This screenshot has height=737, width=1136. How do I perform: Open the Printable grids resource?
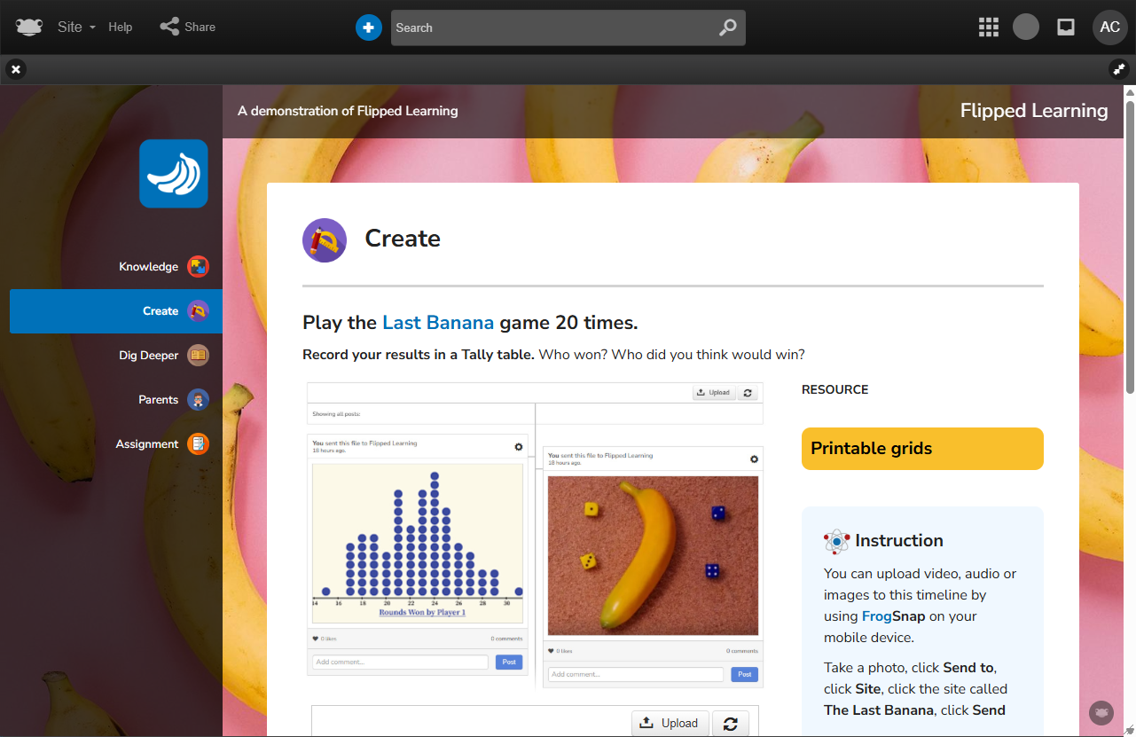[x=922, y=449]
